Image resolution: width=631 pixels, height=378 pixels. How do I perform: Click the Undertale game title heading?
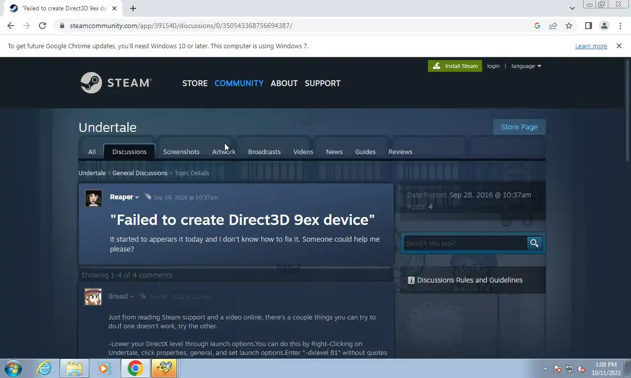pyautogui.click(x=107, y=127)
